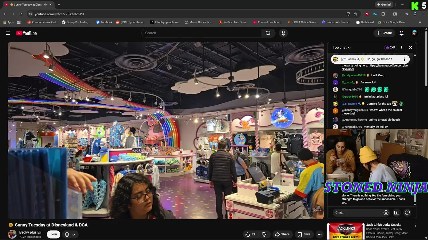Open new browser tab plus button
This screenshot has height=240, width=428.
click(x=59, y=5)
